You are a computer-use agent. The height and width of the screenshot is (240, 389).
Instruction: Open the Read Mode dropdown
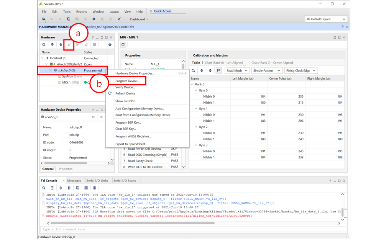[237, 70]
